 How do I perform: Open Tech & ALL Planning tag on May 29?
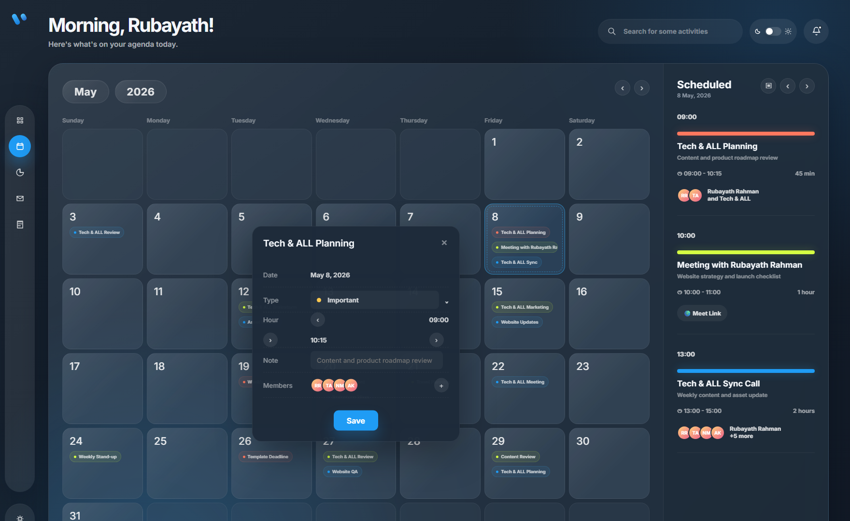(x=521, y=472)
